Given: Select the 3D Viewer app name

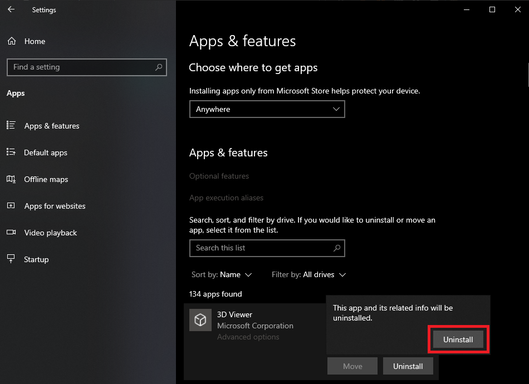Looking at the screenshot, I should click(234, 314).
